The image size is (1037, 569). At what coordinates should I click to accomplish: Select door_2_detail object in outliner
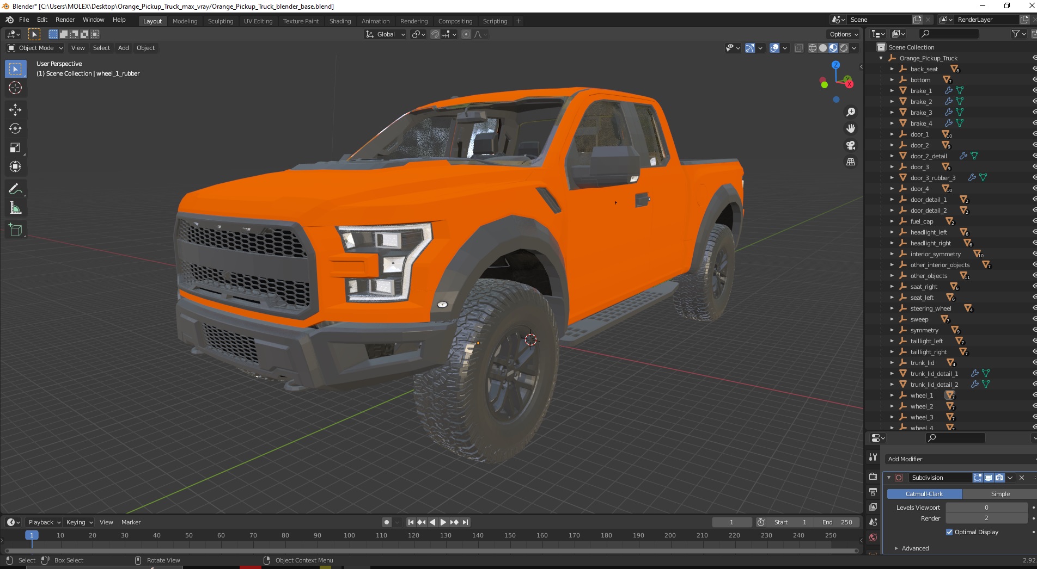tap(928, 156)
